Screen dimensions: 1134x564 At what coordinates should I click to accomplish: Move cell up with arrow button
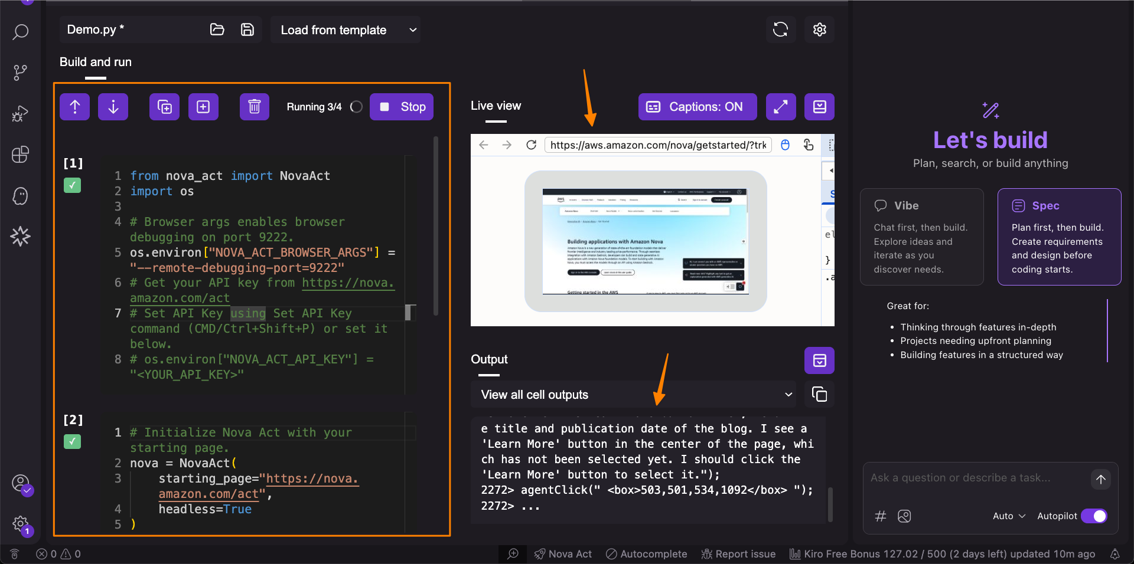click(75, 107)
